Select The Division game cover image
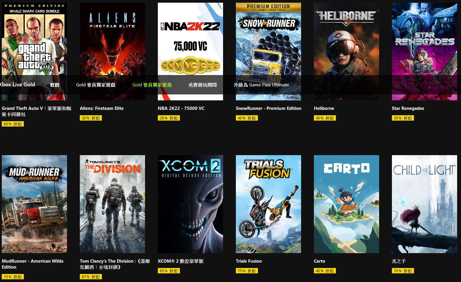Viewport: 461px width, 282px height. coord(112,204)
